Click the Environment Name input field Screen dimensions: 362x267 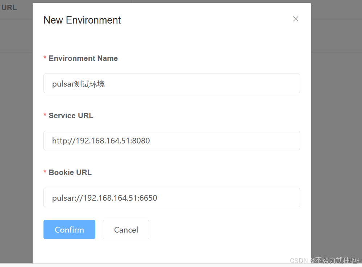171,83
